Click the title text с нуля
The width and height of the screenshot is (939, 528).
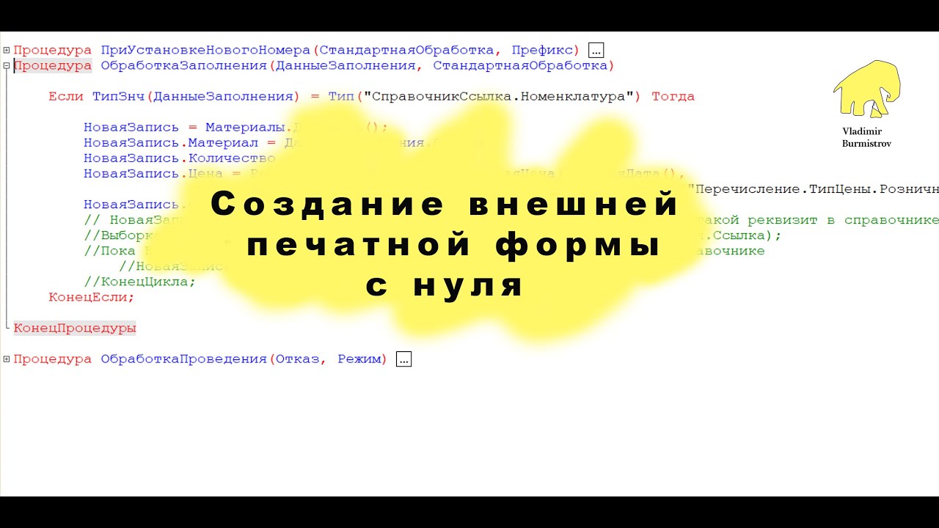tap(445, 285)
